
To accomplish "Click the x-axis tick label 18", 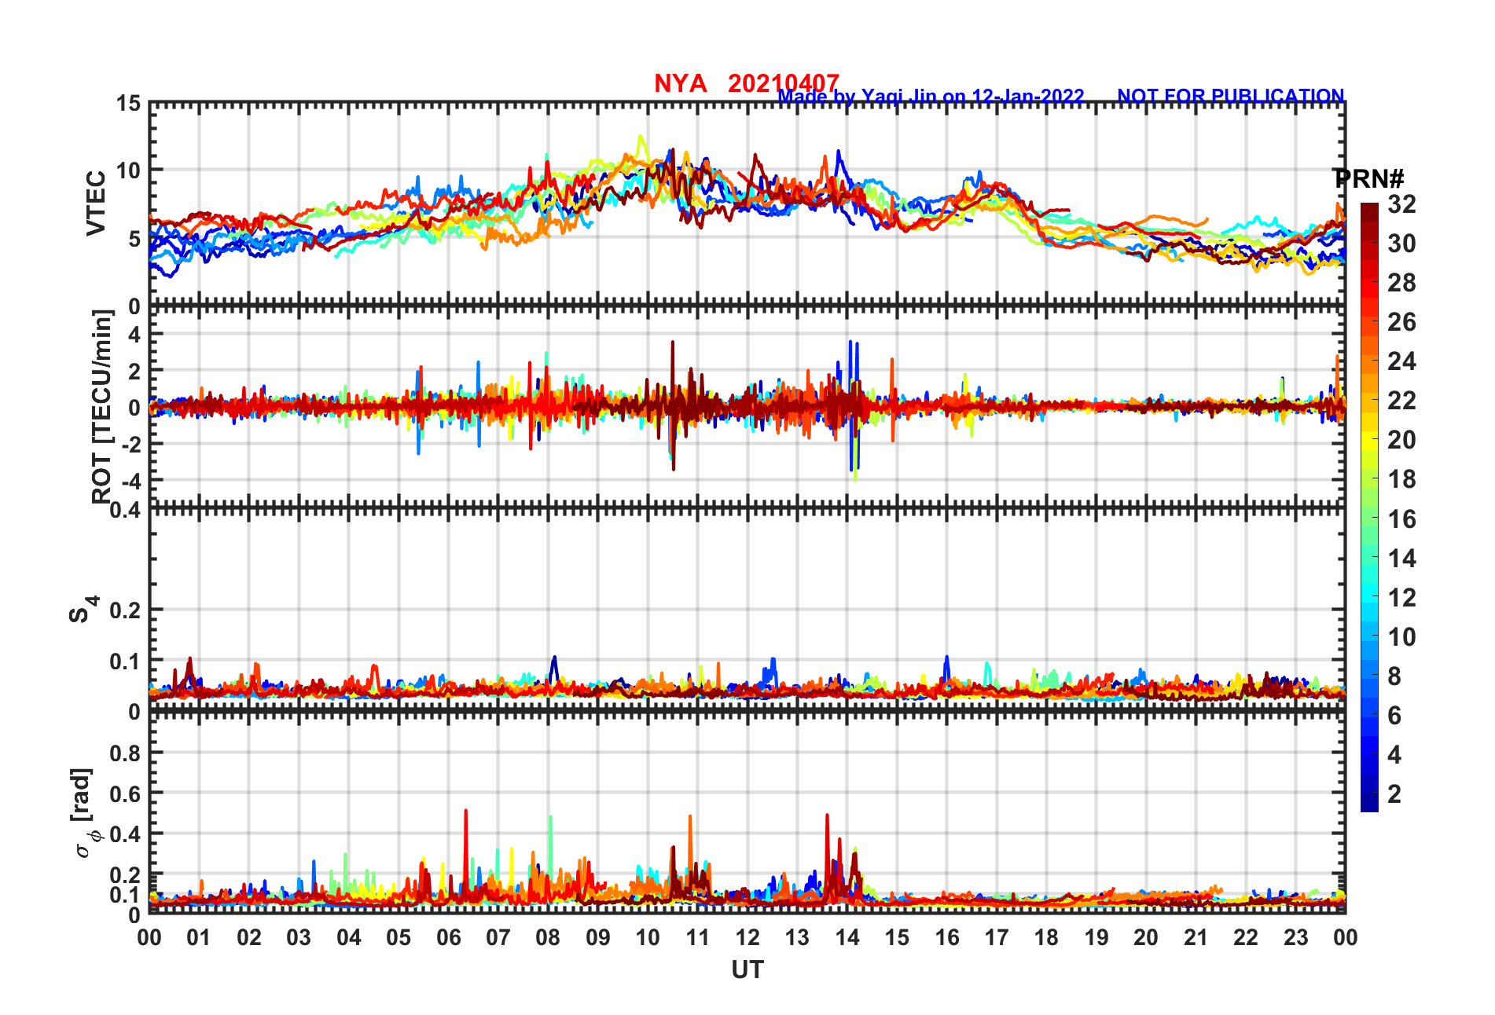I will point(1047,938).
